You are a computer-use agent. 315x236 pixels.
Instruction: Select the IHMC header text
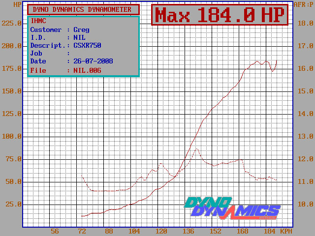[x=38, y=21]
